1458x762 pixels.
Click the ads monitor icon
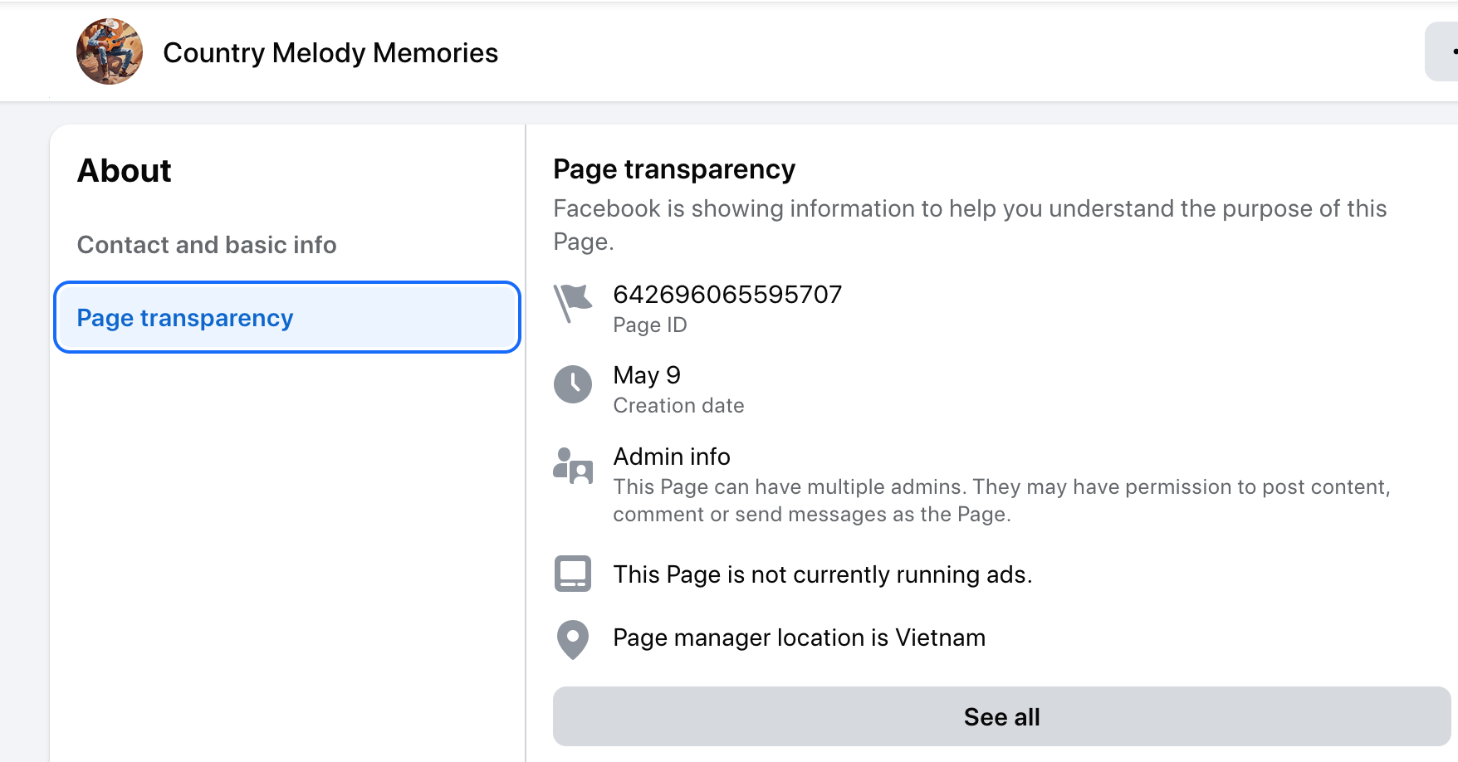(572, 574)
